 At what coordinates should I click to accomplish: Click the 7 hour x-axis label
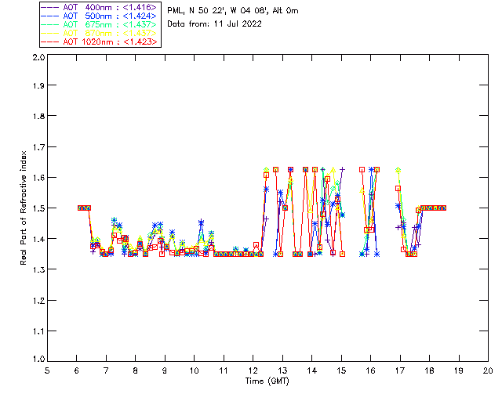106,370
